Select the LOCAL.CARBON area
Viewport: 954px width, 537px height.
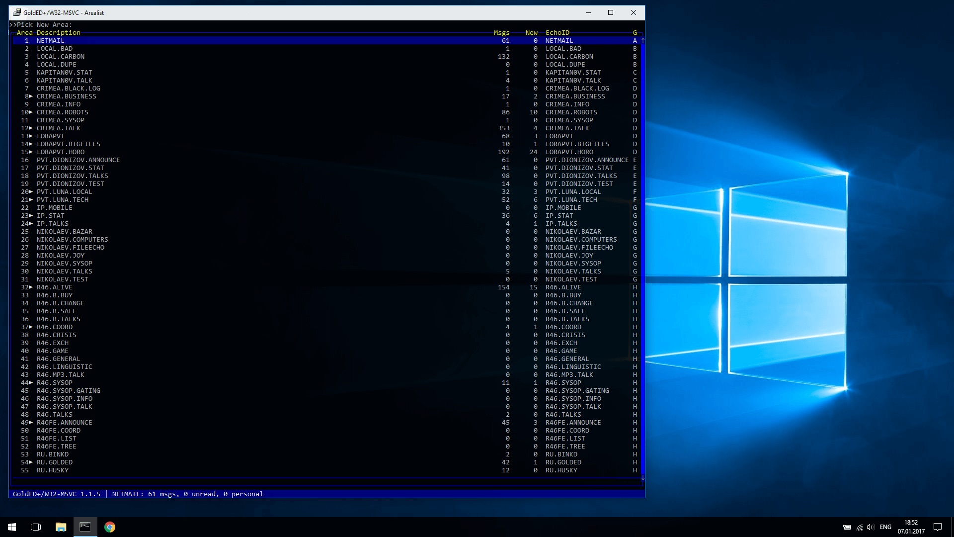click(326, 57)
